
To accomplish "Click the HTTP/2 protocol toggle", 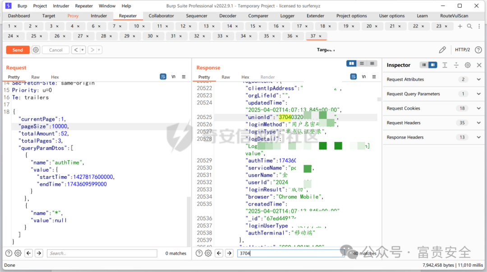I will click(x=462, y=50).
